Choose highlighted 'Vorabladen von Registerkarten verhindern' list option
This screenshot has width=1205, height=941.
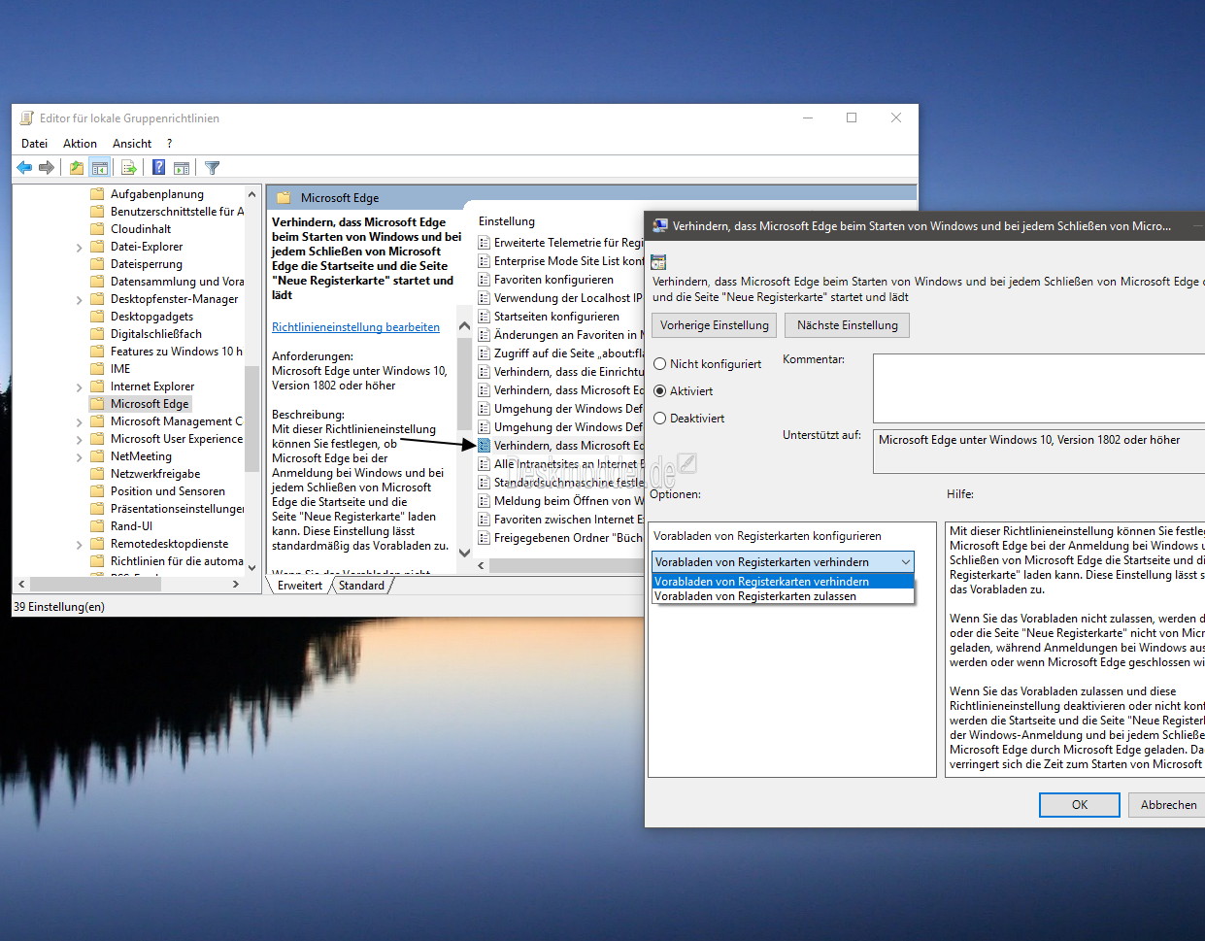tap(783, 582)
